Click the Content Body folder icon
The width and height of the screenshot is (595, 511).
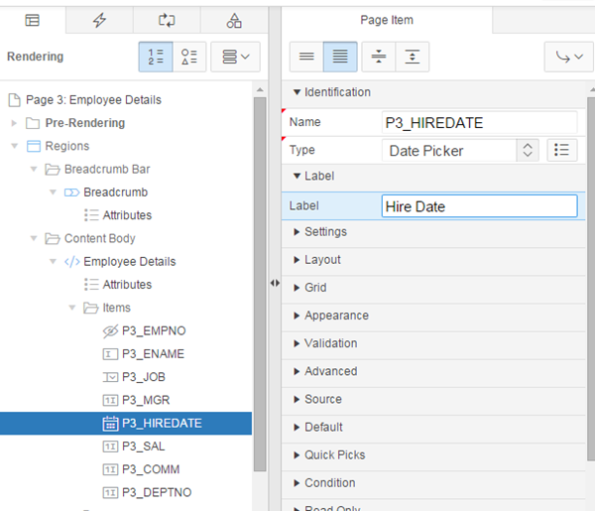pyautogui.click(x=53, y=239)
